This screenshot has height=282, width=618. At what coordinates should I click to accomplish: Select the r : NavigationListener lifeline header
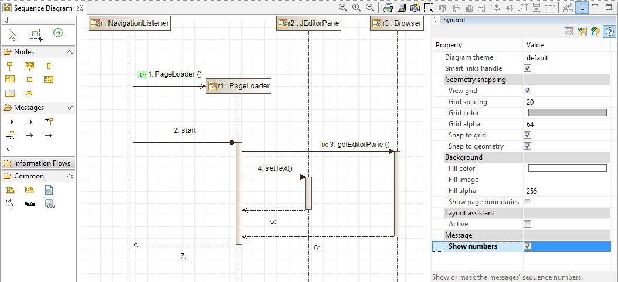(129, 23)
